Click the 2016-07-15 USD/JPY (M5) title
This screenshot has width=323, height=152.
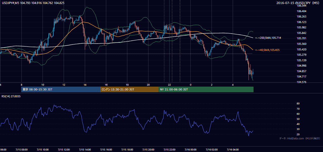tap(298, 3)
